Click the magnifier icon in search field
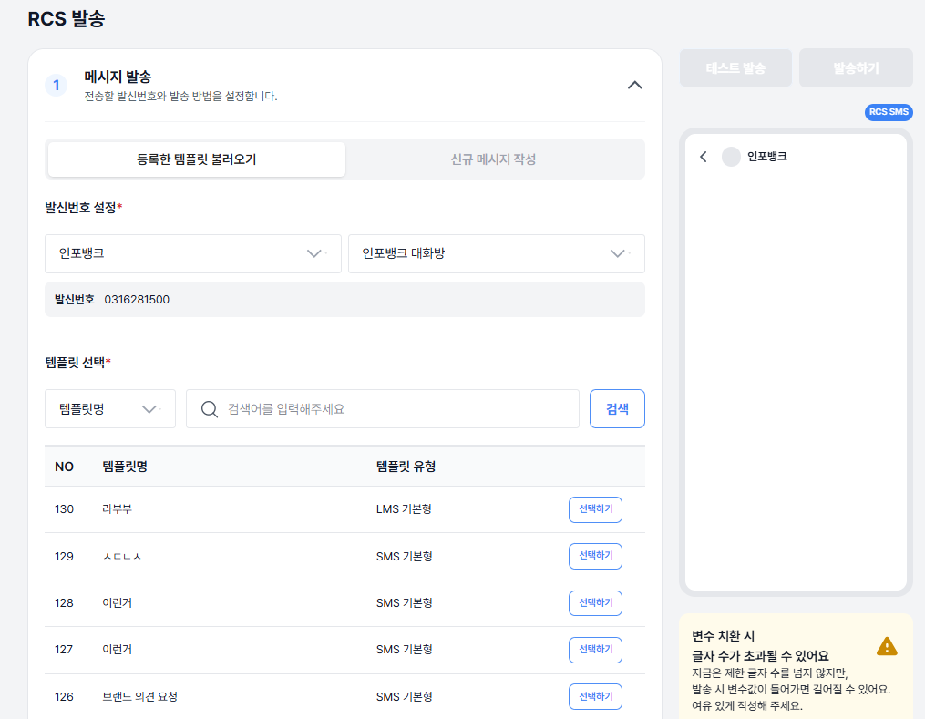 pos(210,409)
